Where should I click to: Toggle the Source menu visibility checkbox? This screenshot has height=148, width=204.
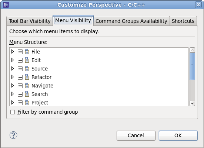pyautogui.click(x=20, y=69)
